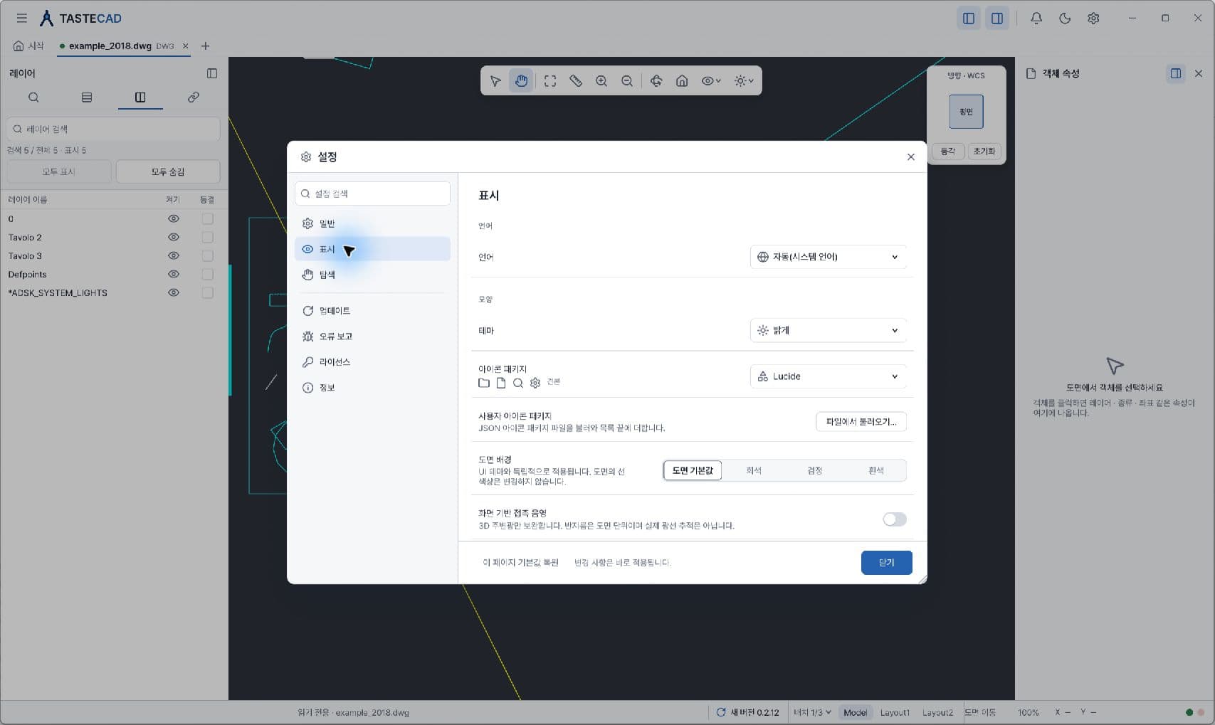Click 파일에서 불러오기 button
The image size is (1215, 725).
tap(861, 422)
